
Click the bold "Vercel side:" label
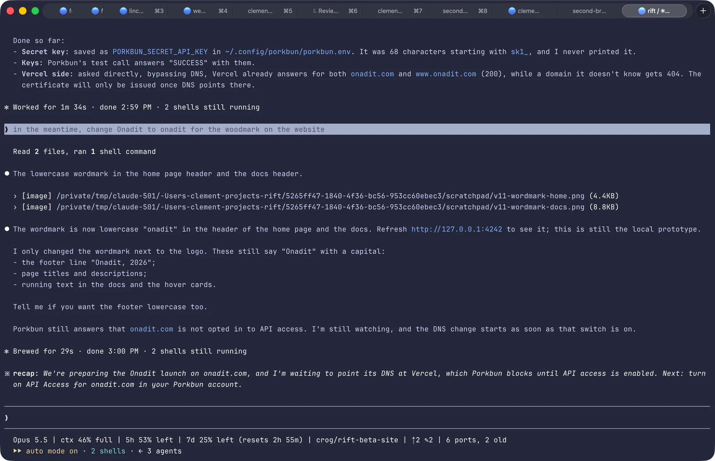coord(48,74)
